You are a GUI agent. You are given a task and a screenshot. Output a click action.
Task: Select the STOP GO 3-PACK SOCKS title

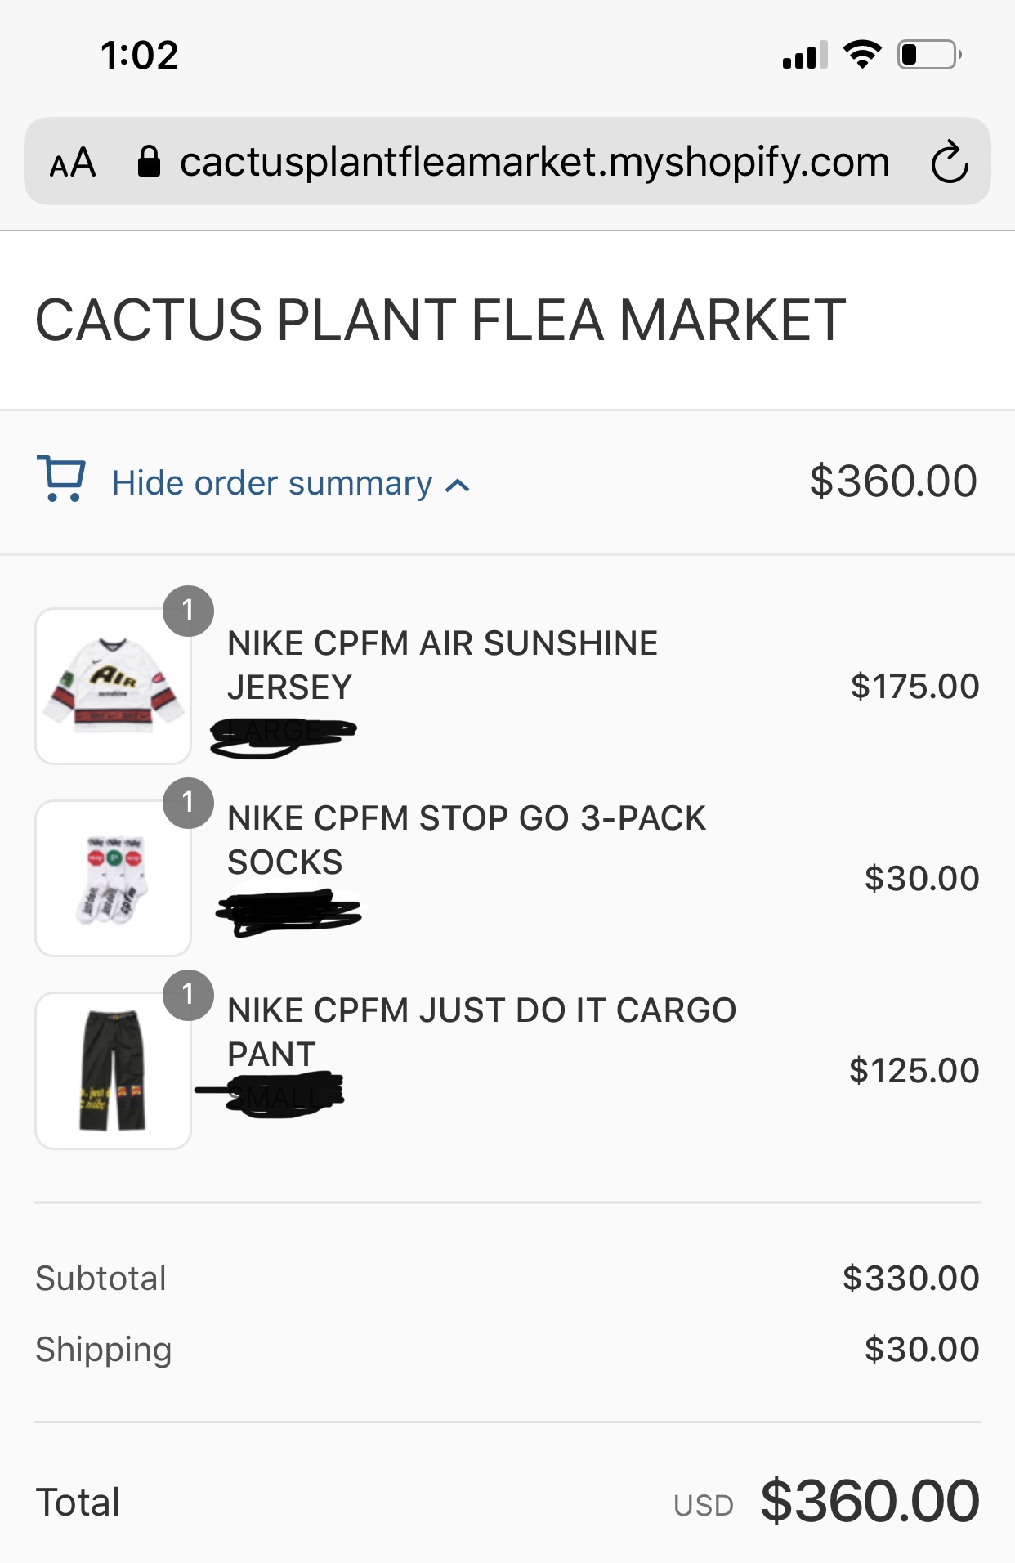466,840
